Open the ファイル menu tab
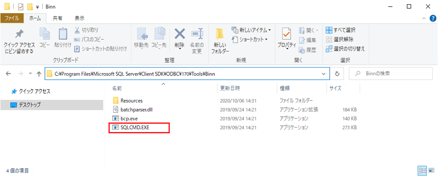 12,18
